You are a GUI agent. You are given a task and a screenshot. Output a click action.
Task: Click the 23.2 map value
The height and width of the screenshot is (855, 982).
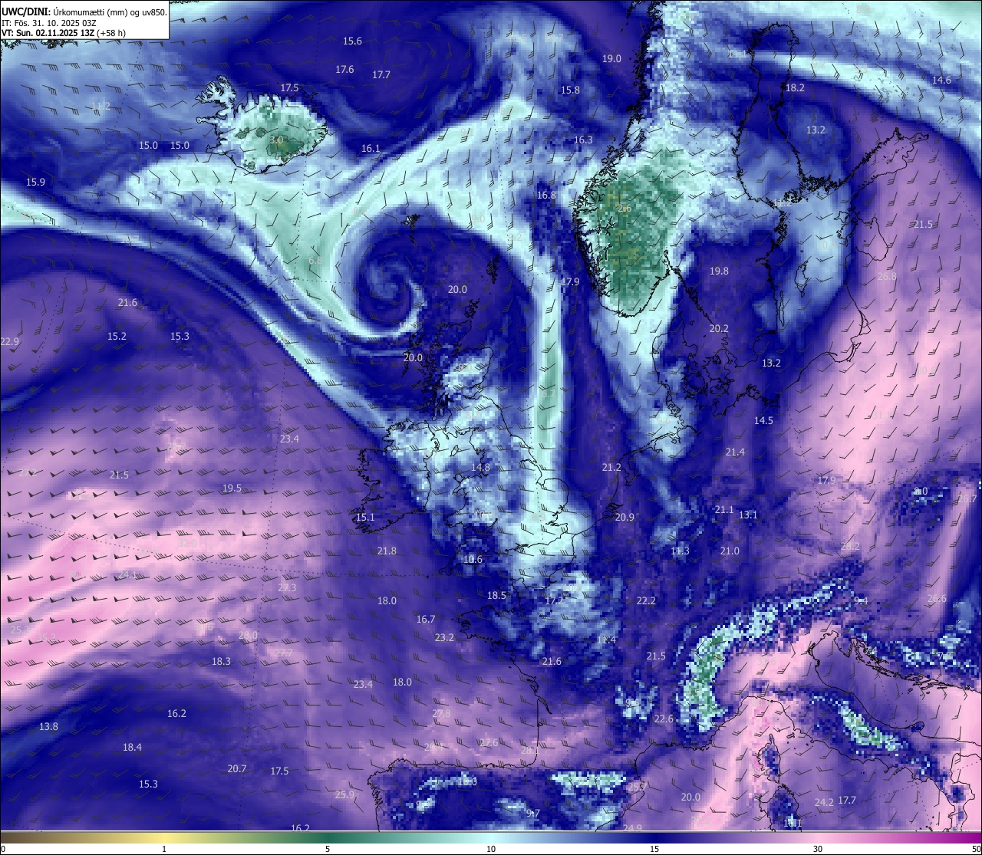click(444, 638)
